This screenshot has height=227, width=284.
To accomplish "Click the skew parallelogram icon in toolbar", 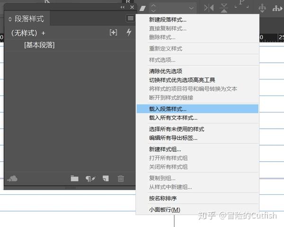I will 143,8.
